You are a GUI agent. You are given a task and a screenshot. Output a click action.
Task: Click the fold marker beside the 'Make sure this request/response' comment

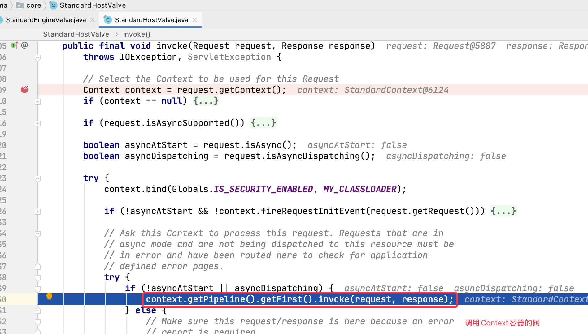pos(37,322)
